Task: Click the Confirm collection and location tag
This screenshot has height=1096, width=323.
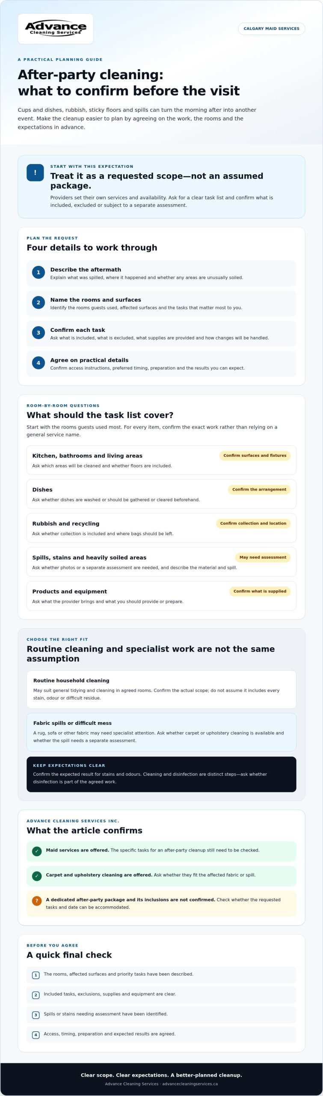Action: [253, 523]
